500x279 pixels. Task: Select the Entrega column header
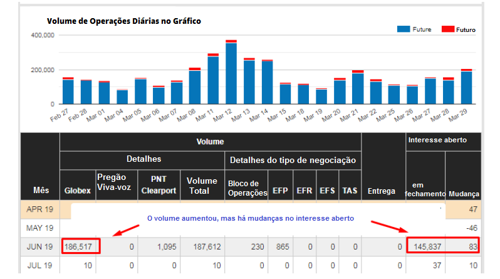coord(382,191)
